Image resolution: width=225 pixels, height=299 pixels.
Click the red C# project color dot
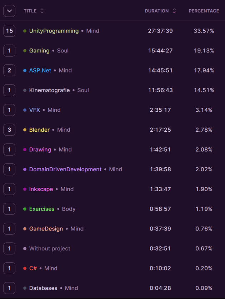25,268
